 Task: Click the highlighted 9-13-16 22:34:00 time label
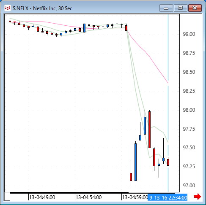click(168, 197)
